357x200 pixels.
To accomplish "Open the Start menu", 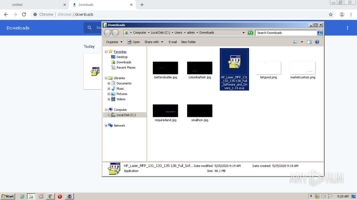I will 8,196.
